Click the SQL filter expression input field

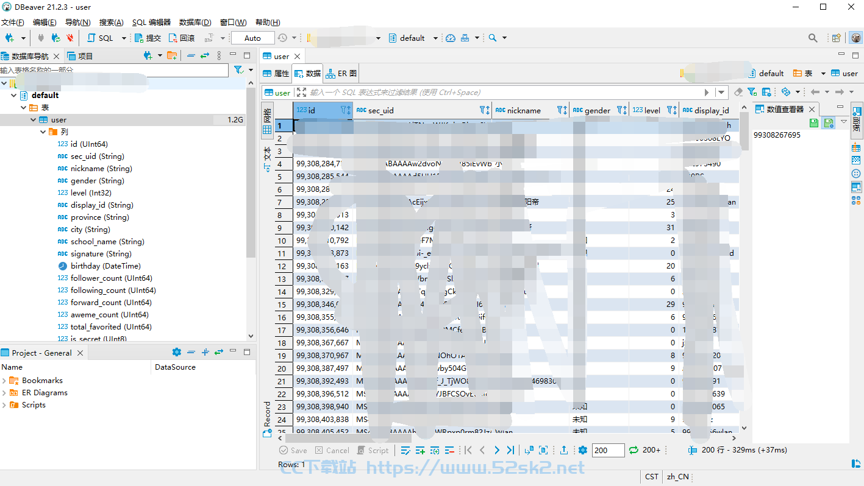point(503,93)
